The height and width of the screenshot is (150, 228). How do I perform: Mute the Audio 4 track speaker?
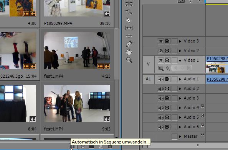161,108
